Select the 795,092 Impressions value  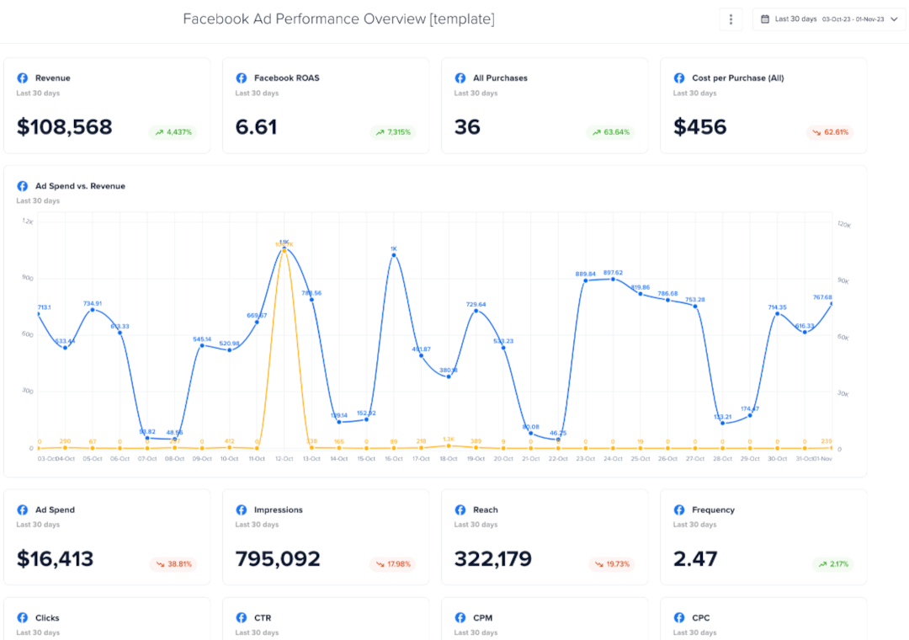[278, 559]
